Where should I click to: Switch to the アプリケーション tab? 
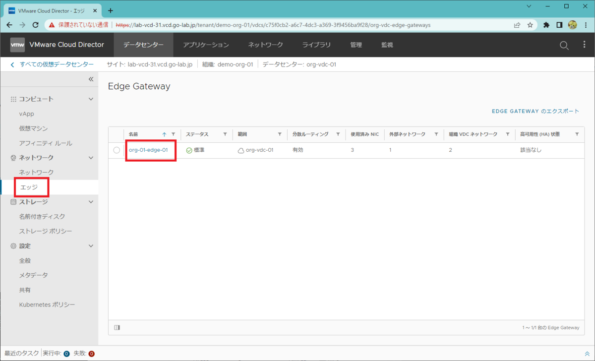(x=206, y=45)
